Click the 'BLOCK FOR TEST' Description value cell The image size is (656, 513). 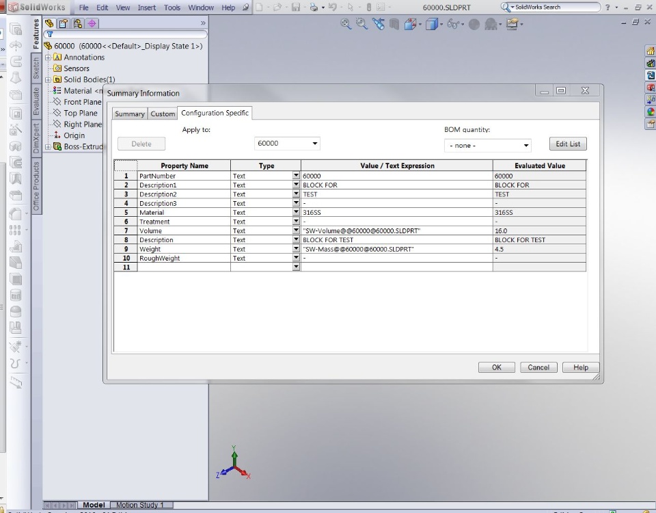point(396,239)
